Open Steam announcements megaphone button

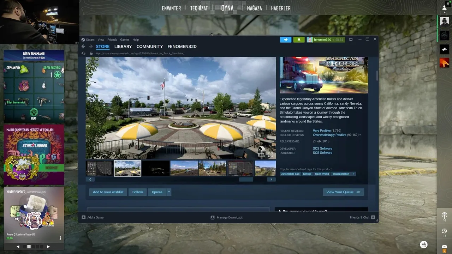pos(286,40)
